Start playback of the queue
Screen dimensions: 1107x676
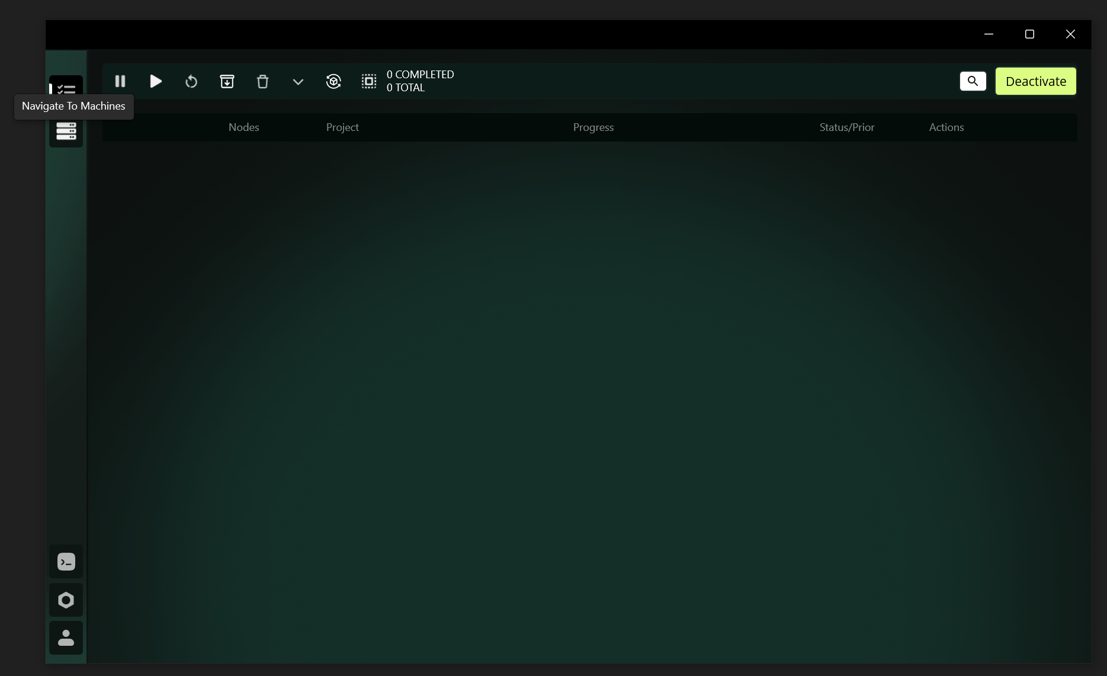pyautogui.click(x=155, y=81)
